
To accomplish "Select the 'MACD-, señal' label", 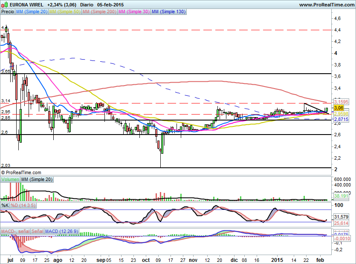I will 15,231.
